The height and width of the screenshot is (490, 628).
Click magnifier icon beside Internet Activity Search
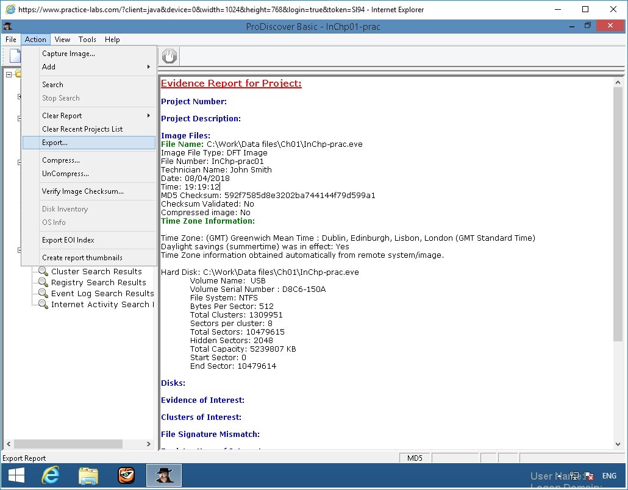click(x=43, y=304)
